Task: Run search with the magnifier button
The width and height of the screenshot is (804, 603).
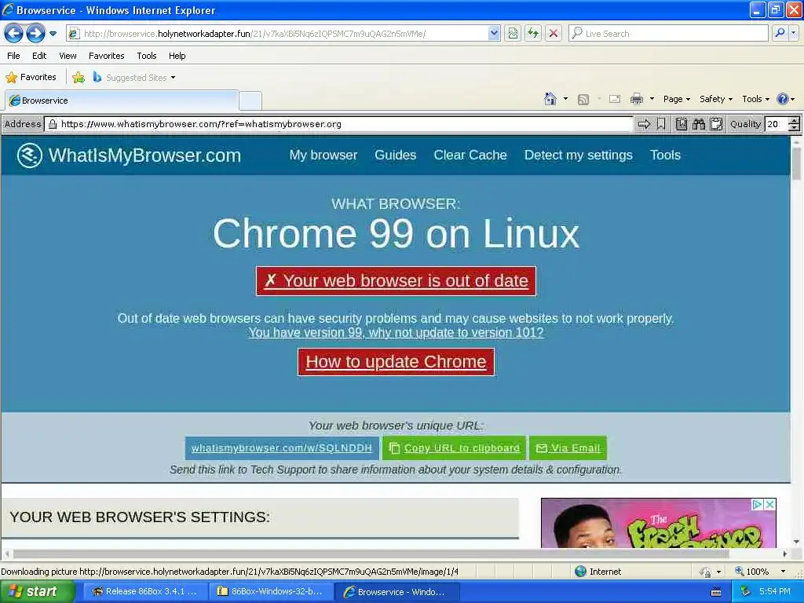Action: coord(780,33)
